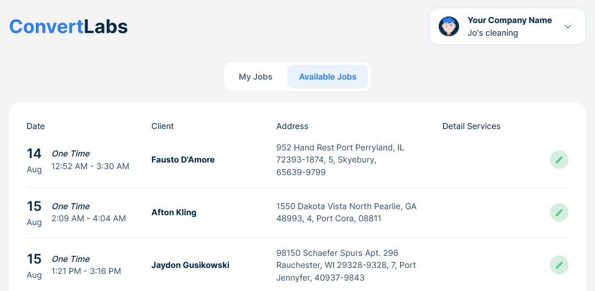Viewport: 595px width, 291px height.
Task: Open client Afton Kling
Action: (174, 212)
